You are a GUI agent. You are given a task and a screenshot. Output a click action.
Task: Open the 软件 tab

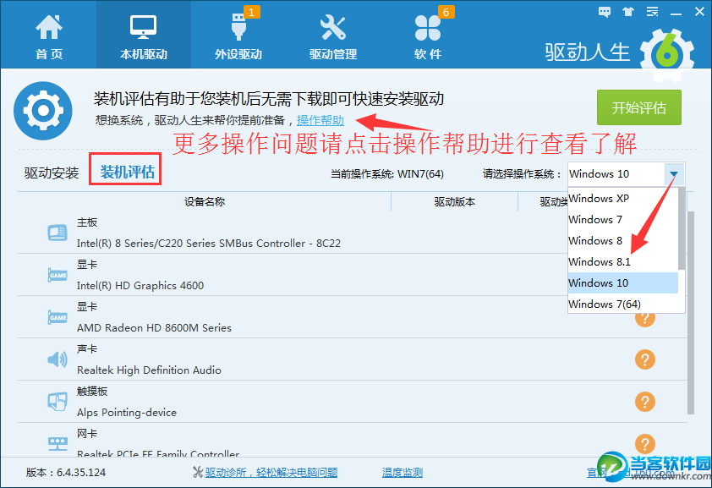point(428,36)
